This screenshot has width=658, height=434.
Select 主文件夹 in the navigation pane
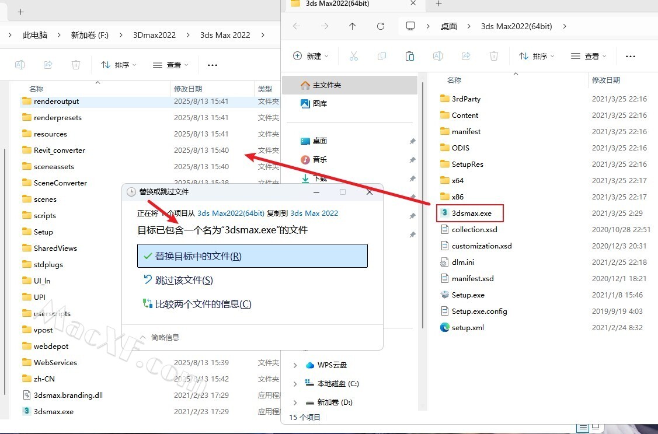coord(350,85)
